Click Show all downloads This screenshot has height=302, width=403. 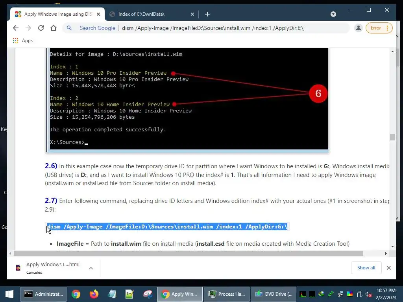(x=366, y=267)
